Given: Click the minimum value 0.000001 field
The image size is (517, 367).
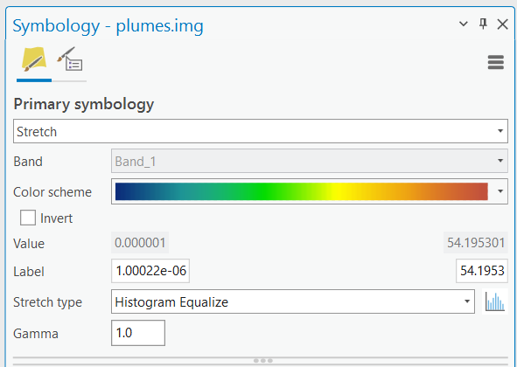Looking at the screenshot, I should (140, 243).
